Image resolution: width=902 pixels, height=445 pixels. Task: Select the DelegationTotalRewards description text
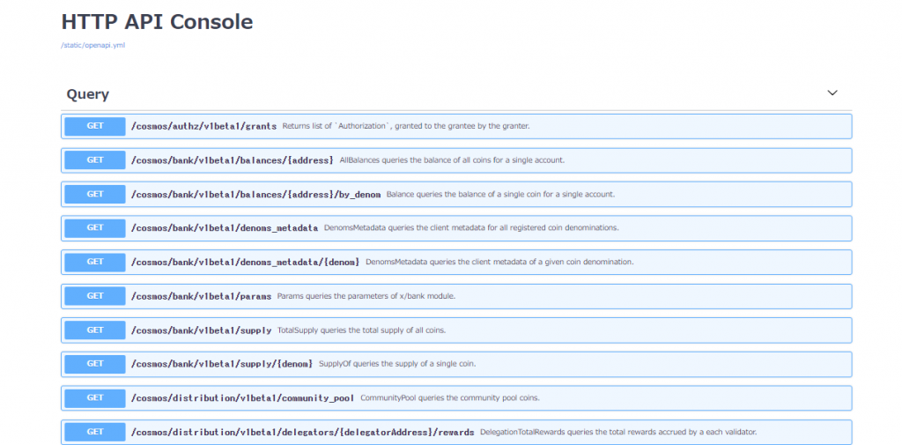618,433
